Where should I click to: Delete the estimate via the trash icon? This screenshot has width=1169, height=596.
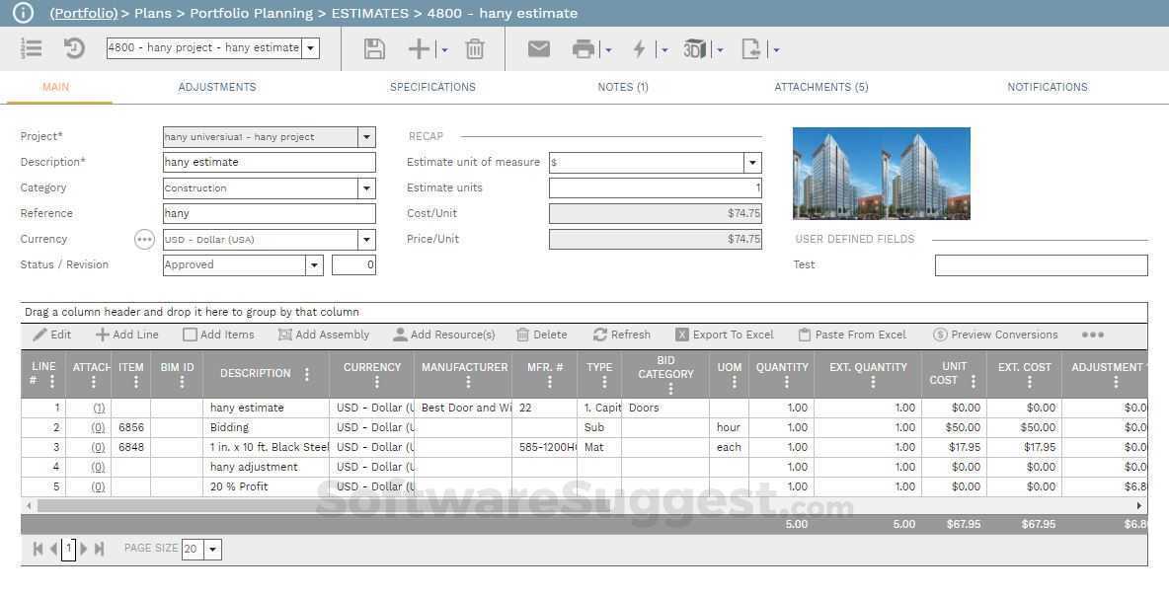tap(474, 48)
